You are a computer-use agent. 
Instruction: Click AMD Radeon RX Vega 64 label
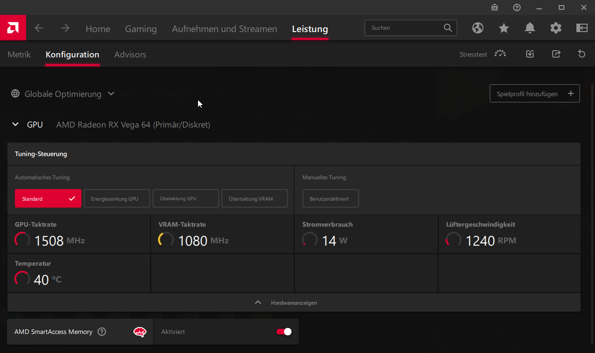click(x=133, y=124)
